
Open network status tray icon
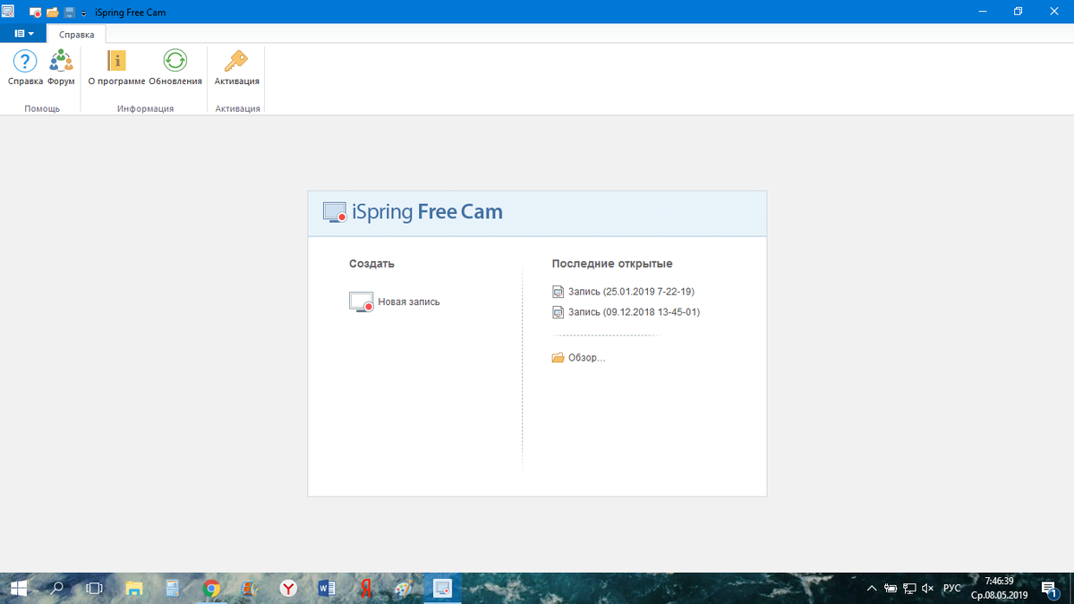pos(909,588)
